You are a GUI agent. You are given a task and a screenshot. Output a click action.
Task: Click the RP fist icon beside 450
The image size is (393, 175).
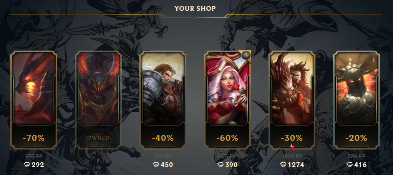click(x=156, y=165)
